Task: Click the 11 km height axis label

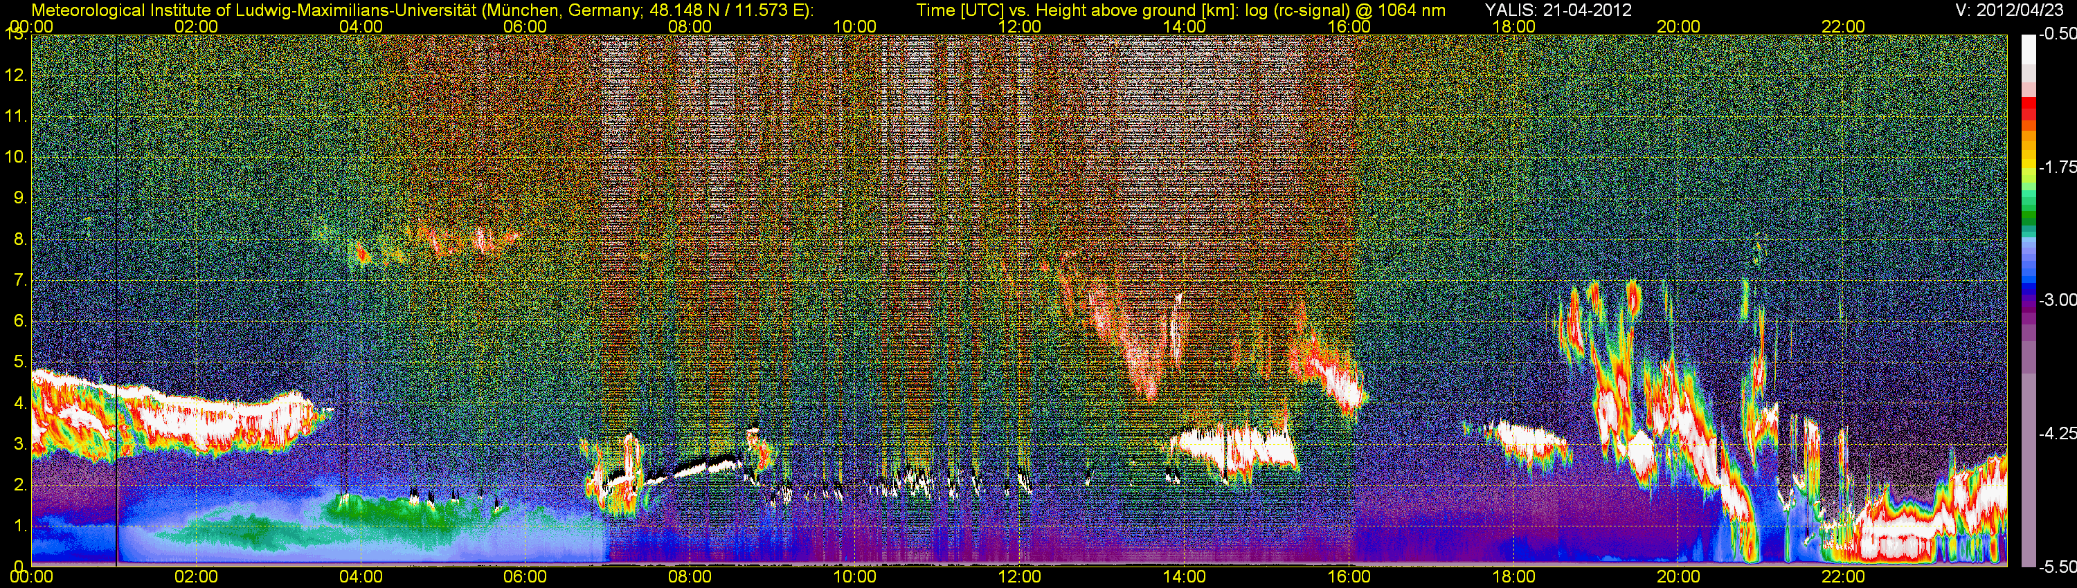Action: 15,117
